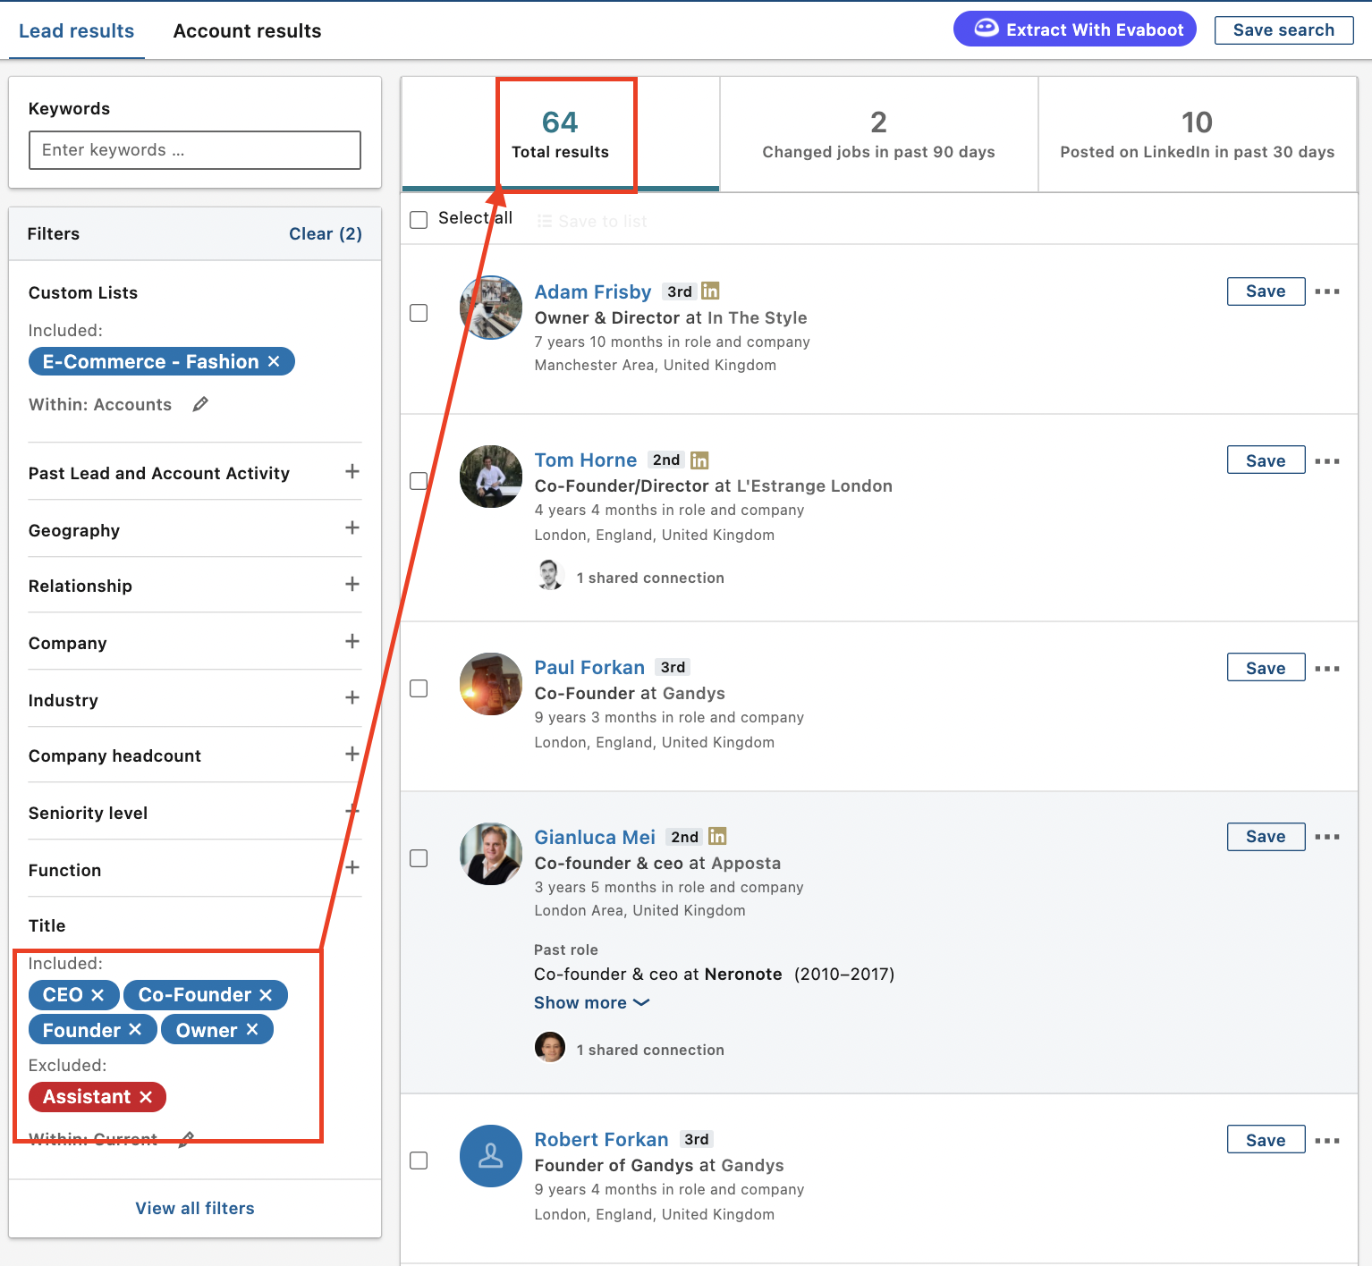Open Adam Frisby's profile name link
The image size is (1372, 1266).
click(x=593, y=291)
